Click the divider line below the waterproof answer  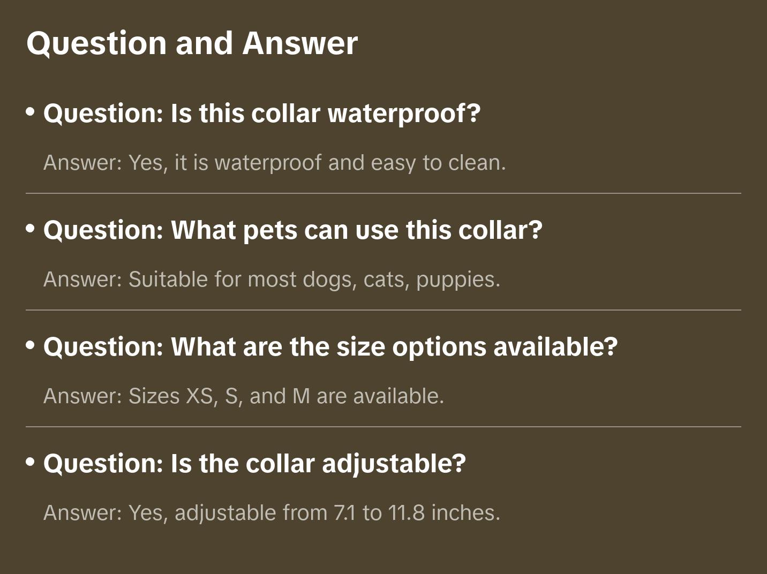click(383, 193)
